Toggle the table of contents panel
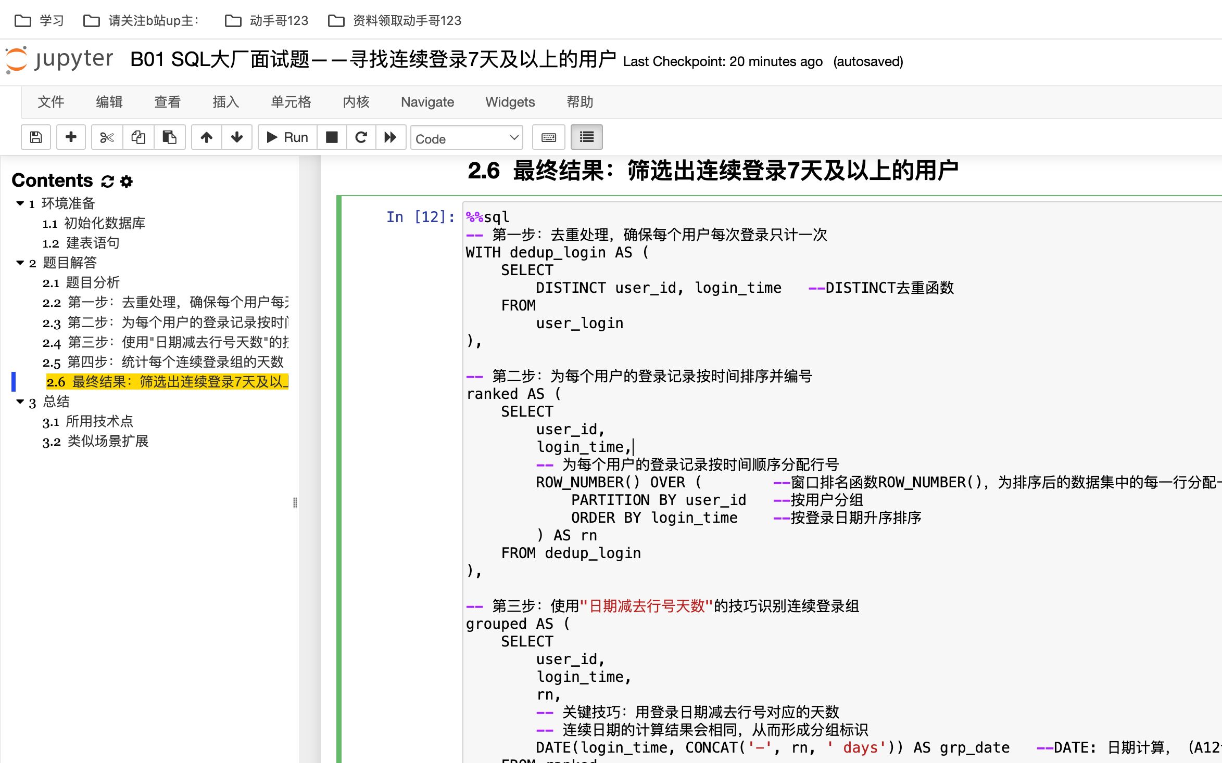 [586, 137]
